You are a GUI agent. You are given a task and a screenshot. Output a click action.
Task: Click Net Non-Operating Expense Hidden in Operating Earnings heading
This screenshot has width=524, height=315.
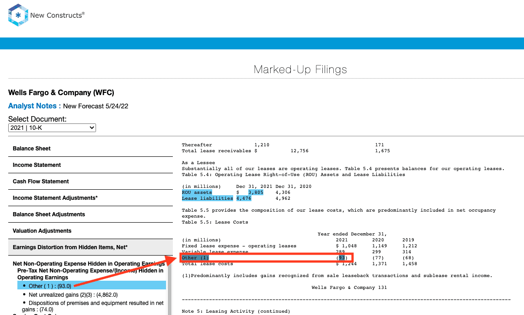[x=89, y=263]
